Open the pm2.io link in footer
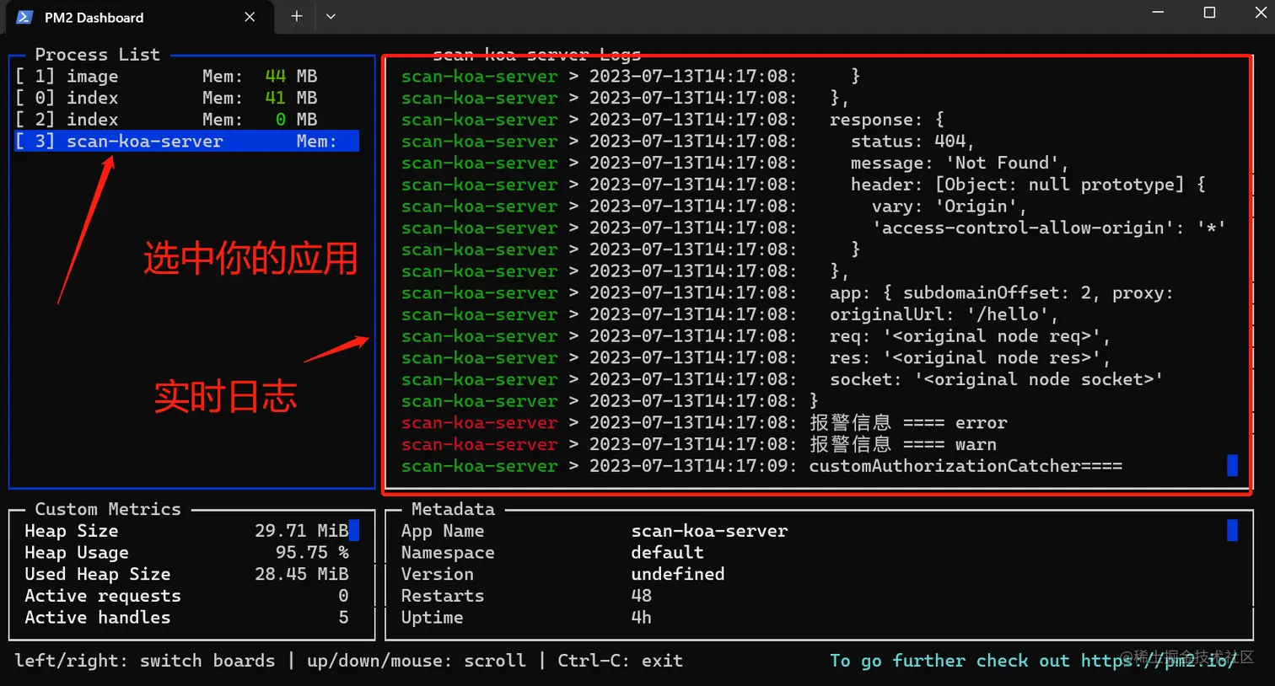 (x=1159, y=661)
